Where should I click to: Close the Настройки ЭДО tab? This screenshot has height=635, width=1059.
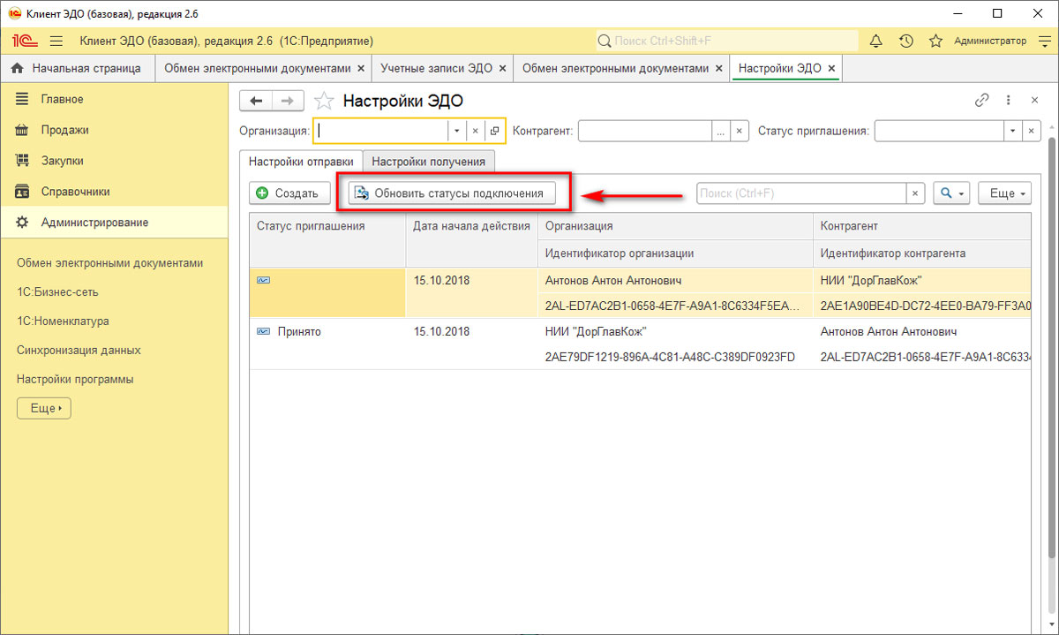pos(831,68)
